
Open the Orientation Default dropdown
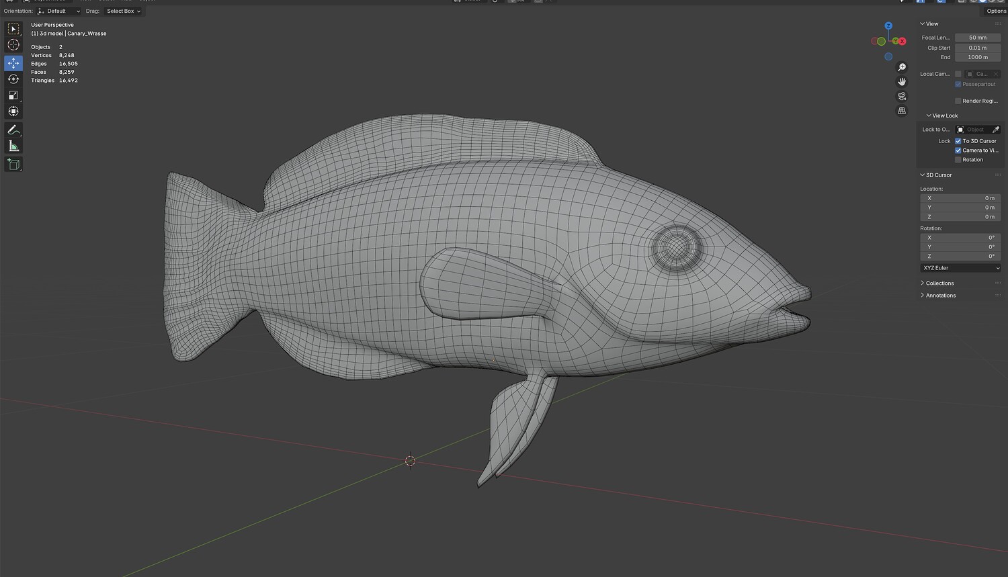point(59,11)
